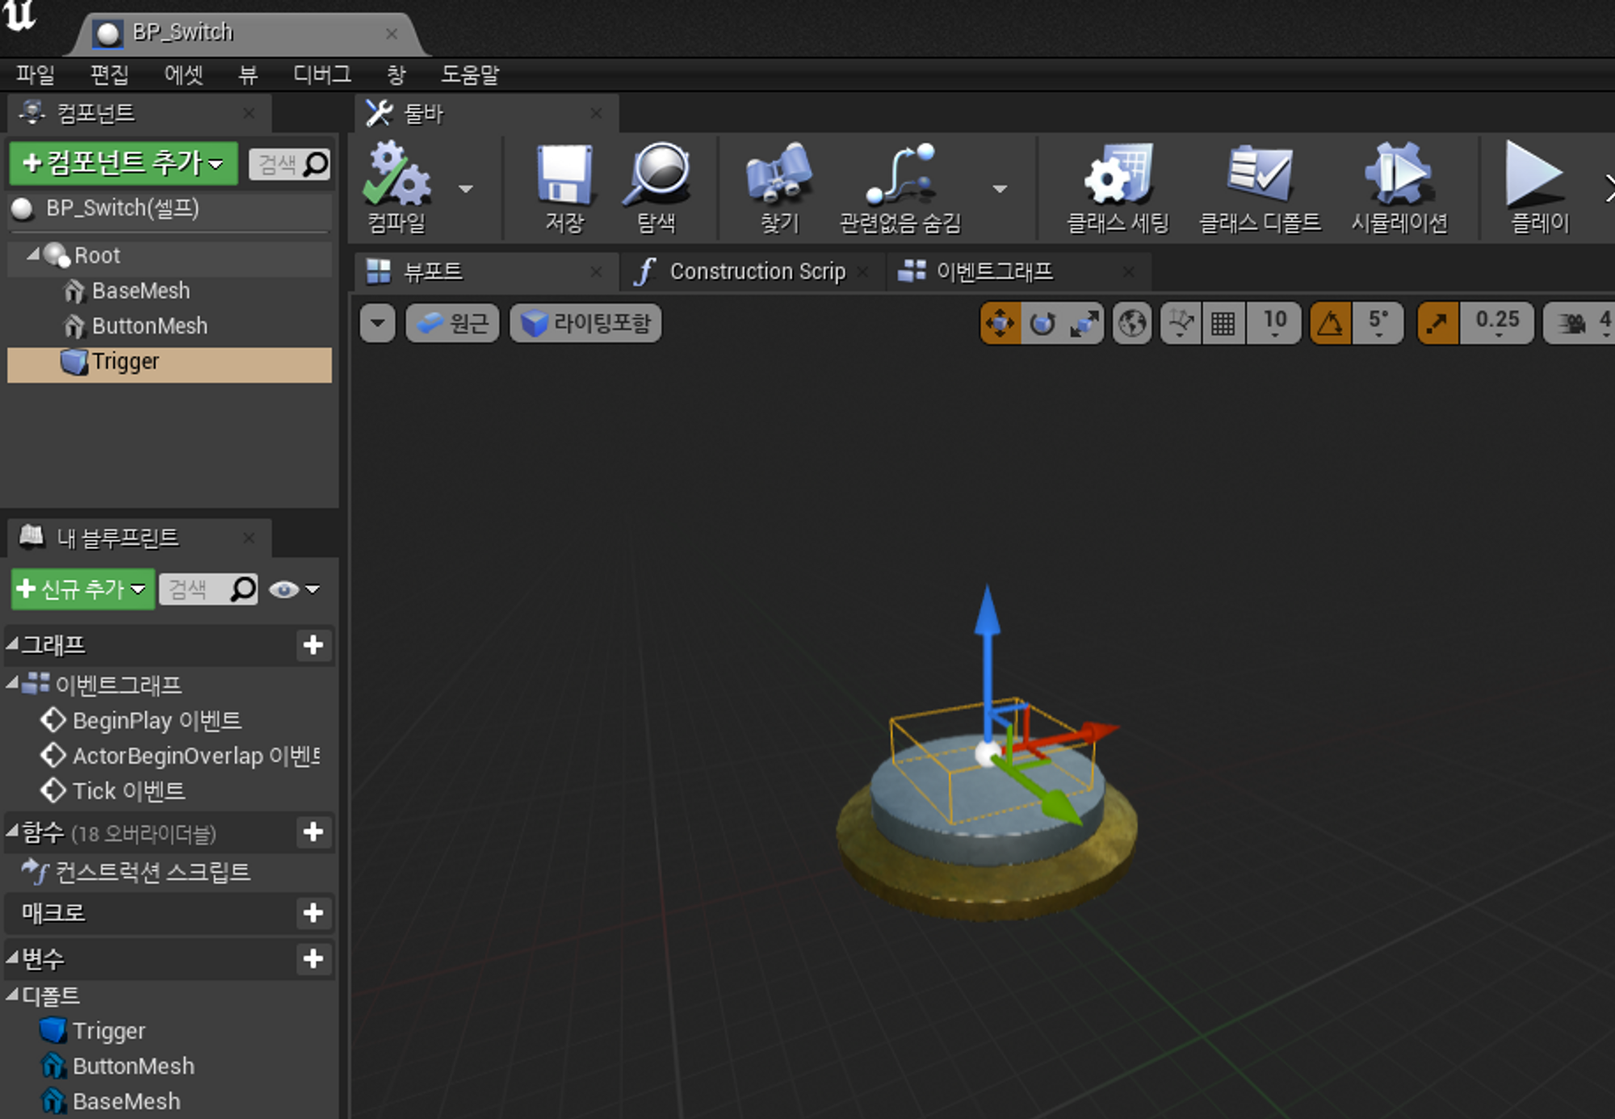Toggle rotation angle snapping
This screenshot has width=1615, height=1119.
1330,324
